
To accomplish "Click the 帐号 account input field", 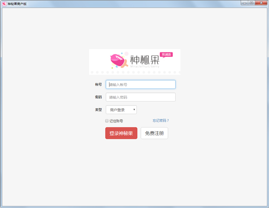I will point(140,85).
